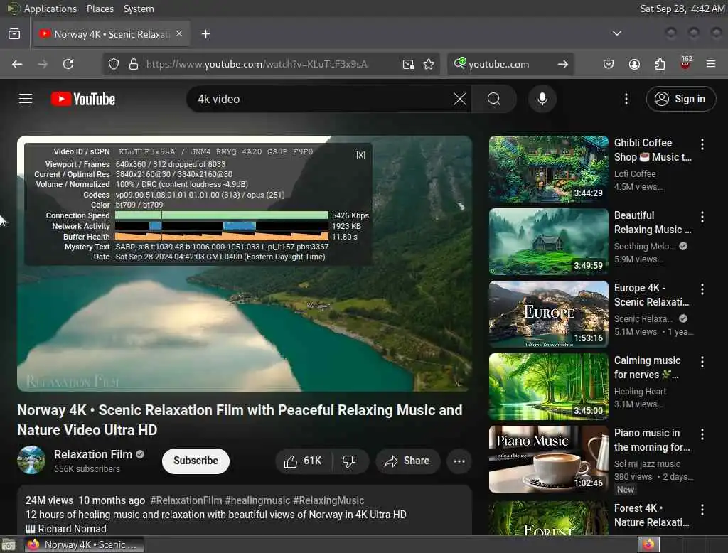Image resolution: width=728 pixels, height=553 pixels.
Task: Open the Applications menu
Action: [x=50, y=9]
